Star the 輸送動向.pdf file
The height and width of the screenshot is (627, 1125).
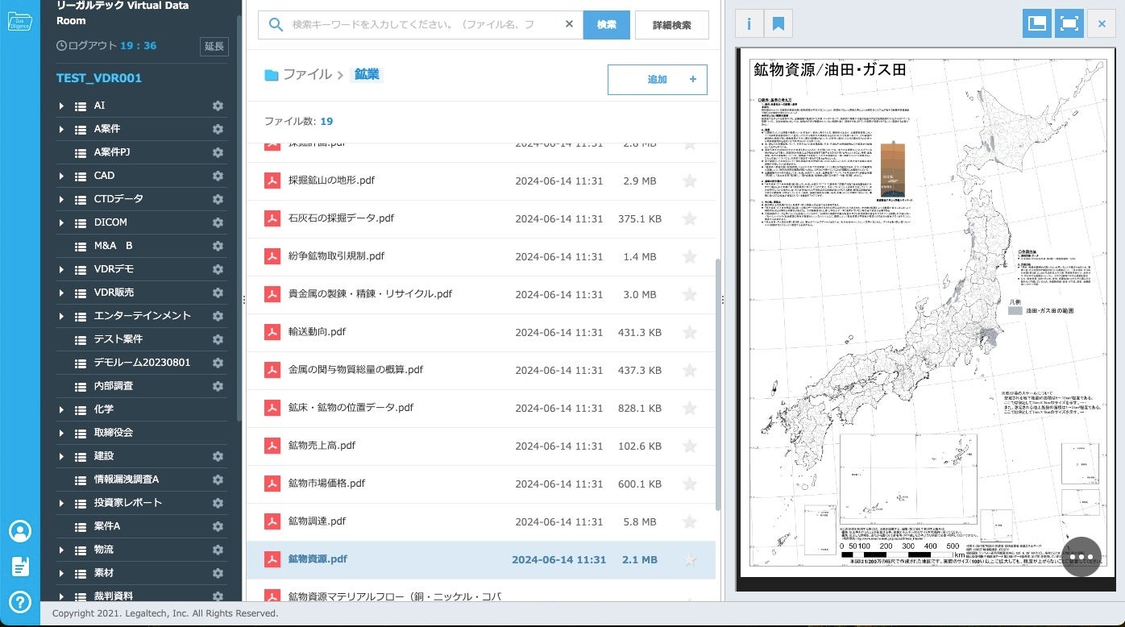[690, 333]
